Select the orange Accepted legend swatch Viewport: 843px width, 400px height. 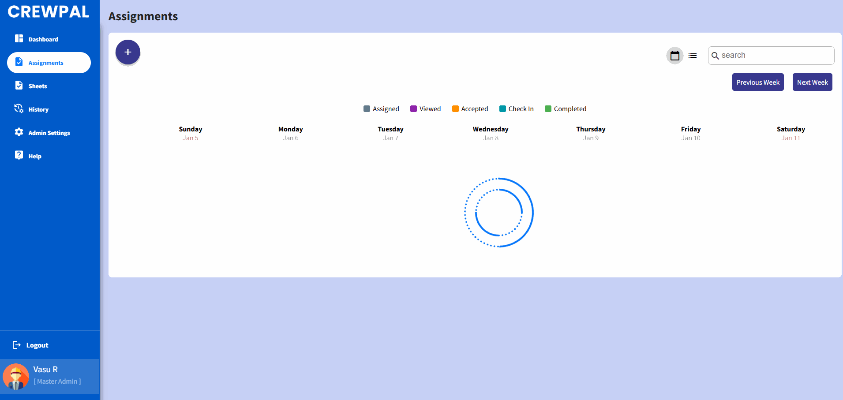(455, 109)
